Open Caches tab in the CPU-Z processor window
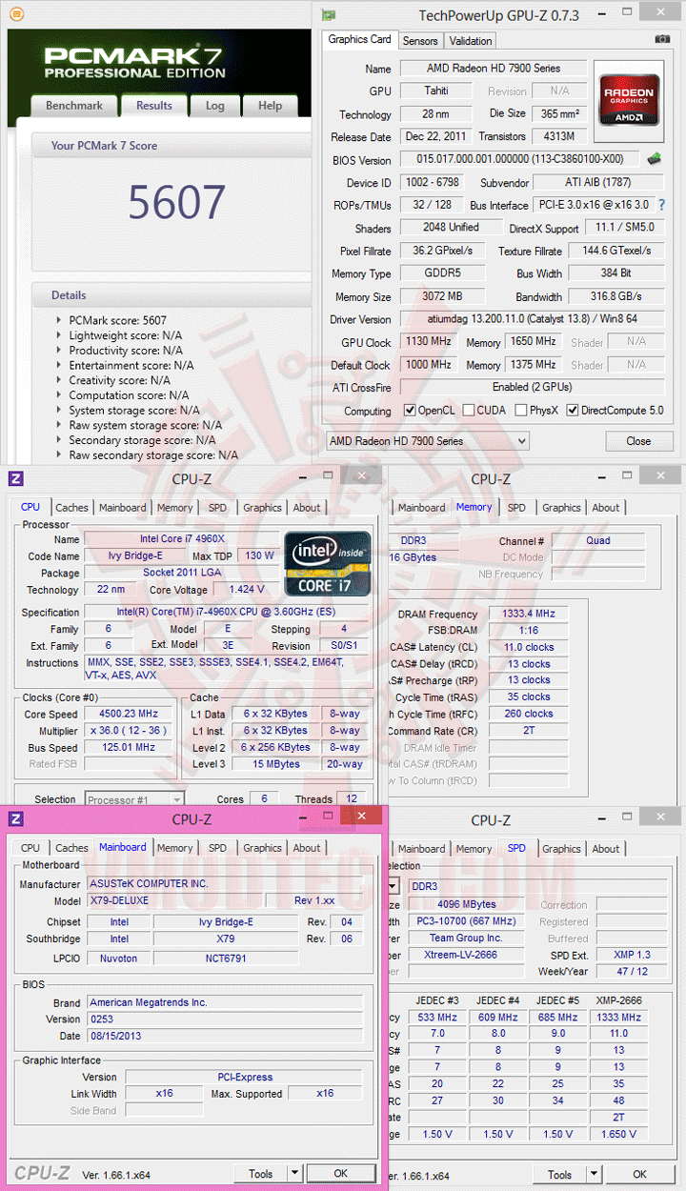This screenshot has width=686, height=1191. click(71, 508)
